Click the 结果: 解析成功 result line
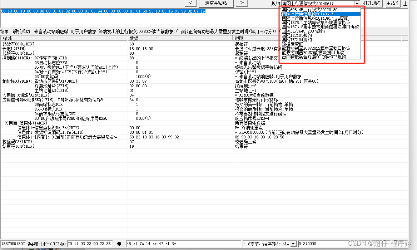 tap(140, 31)
